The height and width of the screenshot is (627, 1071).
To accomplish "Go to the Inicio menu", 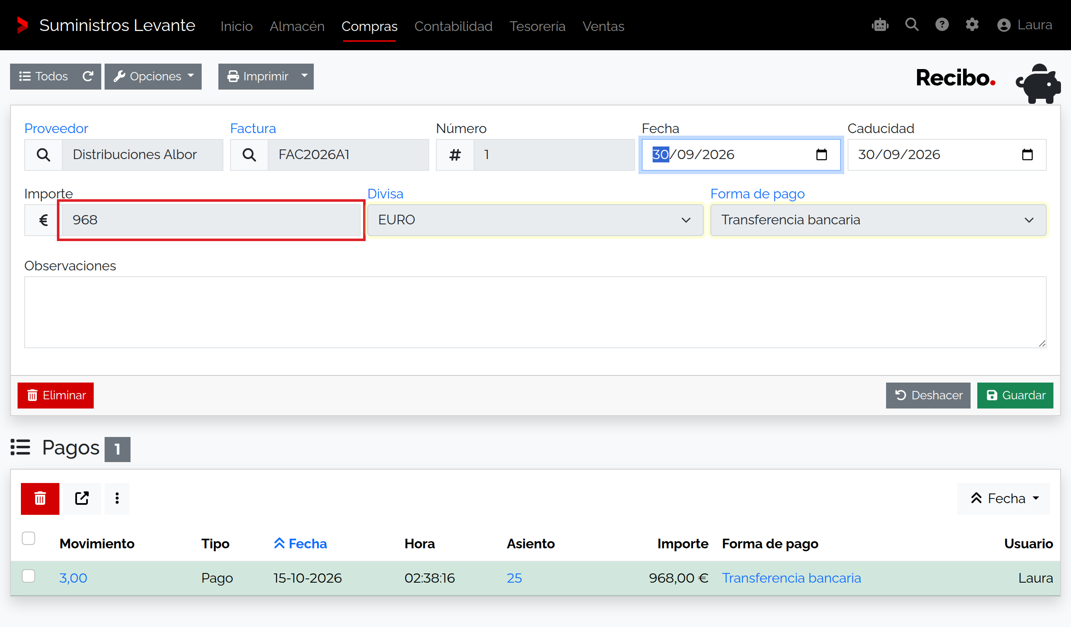I will pyautogui.click(x=236, y=26).
